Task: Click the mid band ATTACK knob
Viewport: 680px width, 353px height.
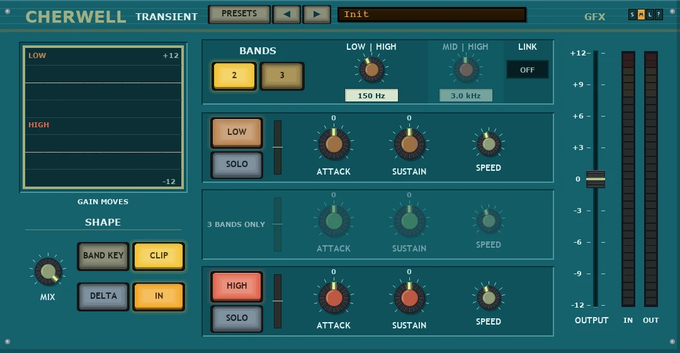Action: (334, 221)
